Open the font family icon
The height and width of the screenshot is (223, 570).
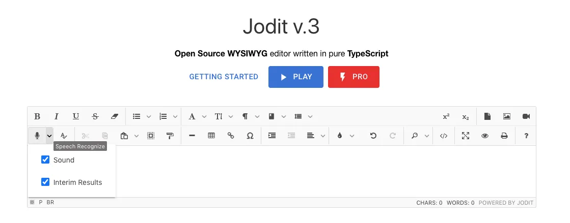pyautogui.click(x=192, y=116)
